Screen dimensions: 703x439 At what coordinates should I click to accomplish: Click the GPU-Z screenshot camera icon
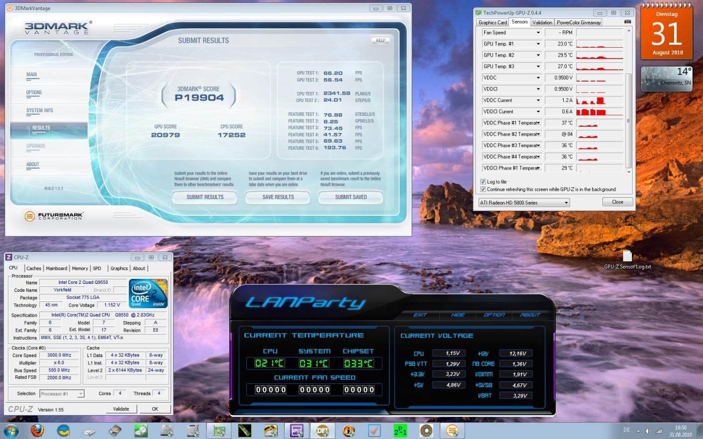(x=627, y=22)
